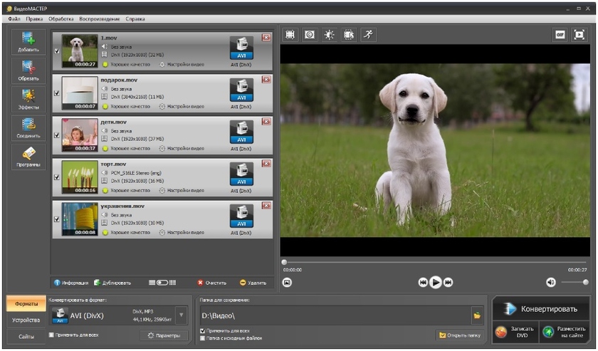Expand the AVI (DivX) format dropdown arrow
The image size is (598, 351).
(181, 315)
